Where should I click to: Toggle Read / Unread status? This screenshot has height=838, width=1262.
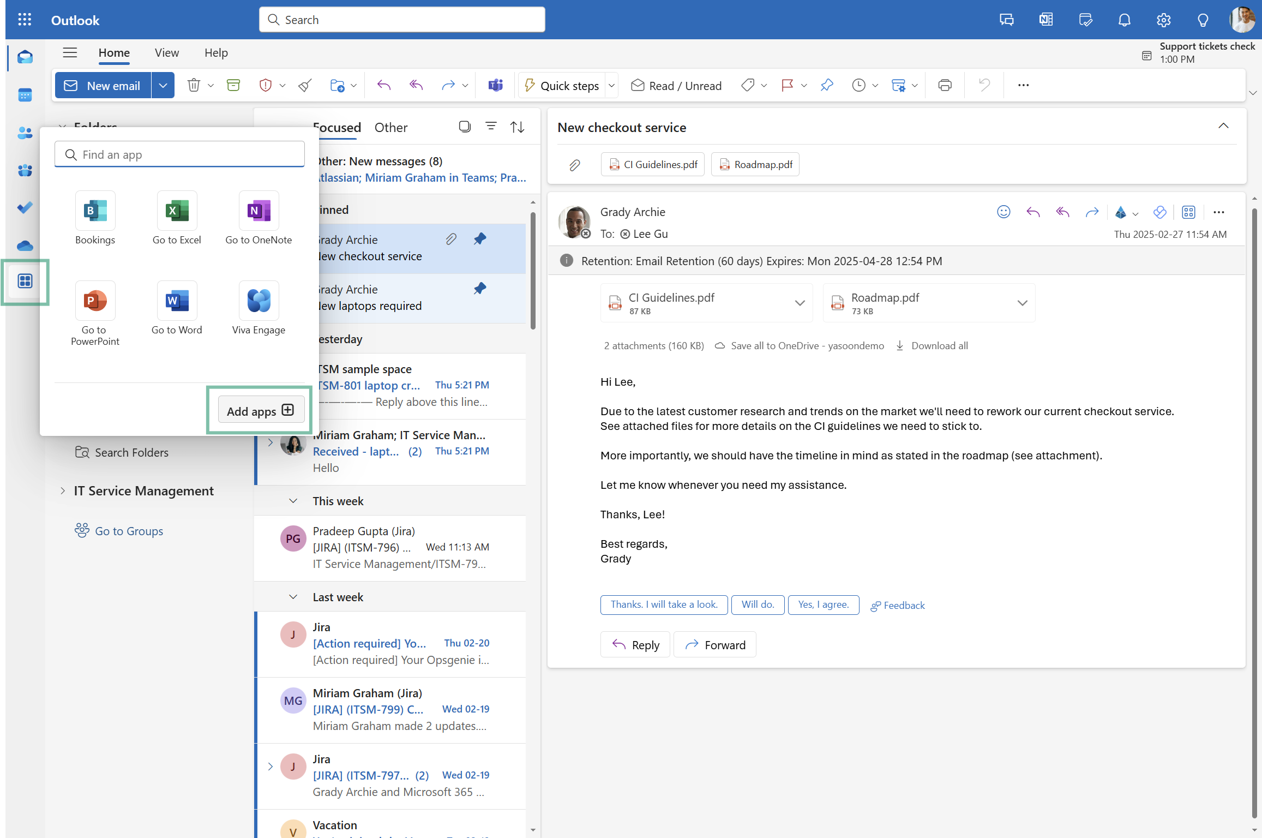pos(676,86)
